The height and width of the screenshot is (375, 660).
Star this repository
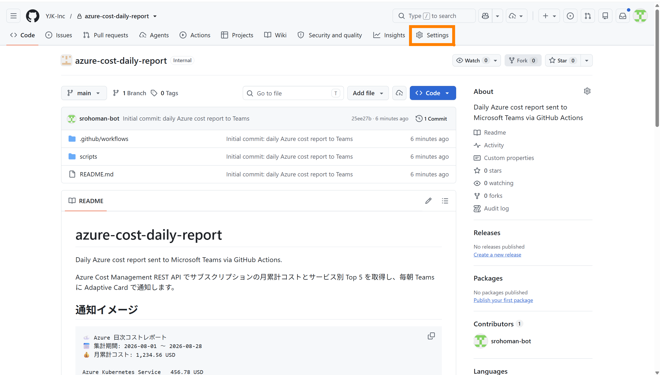tap(563, 61)
